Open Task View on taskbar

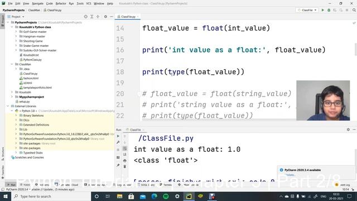tap(108, 196)
